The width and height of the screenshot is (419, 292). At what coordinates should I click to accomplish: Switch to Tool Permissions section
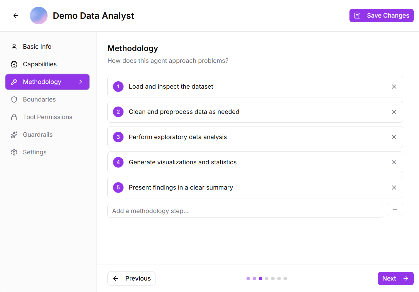click(48, 117)
